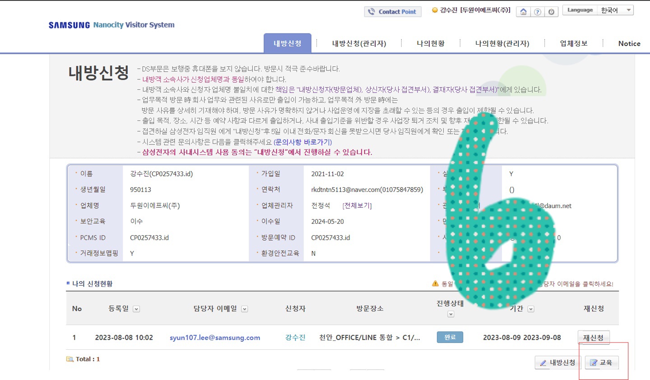The height and width of the screenshot is (380, 650).
Task: Click email syun107.lee@samsung.com
Action: [x=215, y=338]
